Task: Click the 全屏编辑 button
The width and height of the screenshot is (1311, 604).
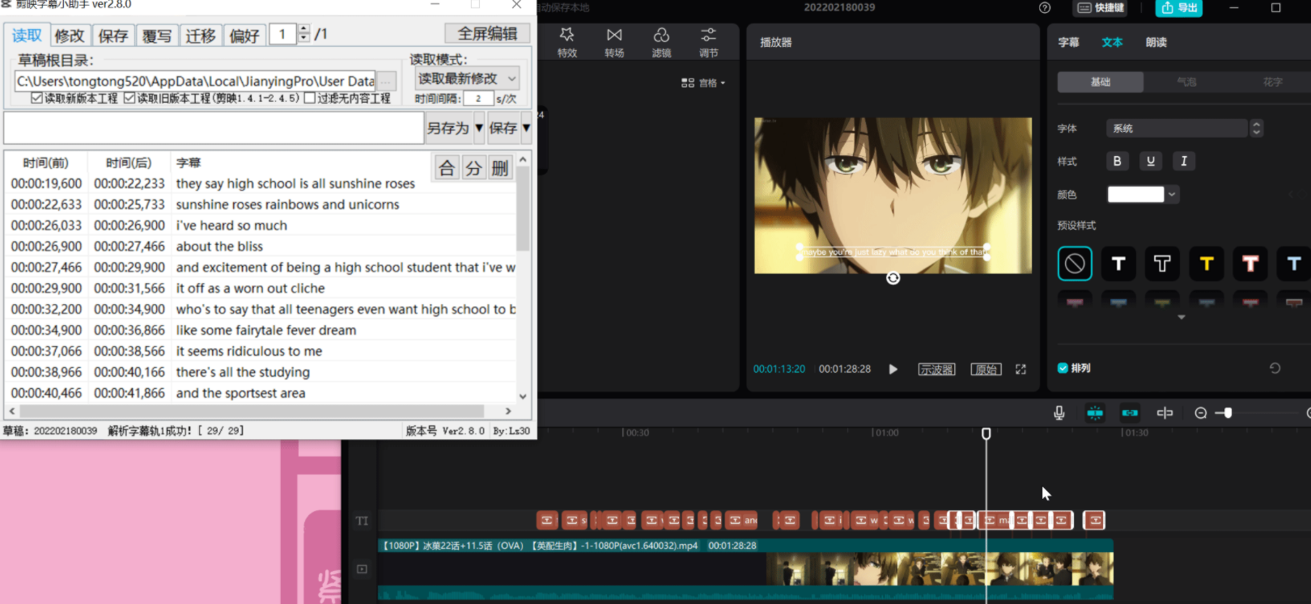Action: pyautogui.click(x=487, y=33)
